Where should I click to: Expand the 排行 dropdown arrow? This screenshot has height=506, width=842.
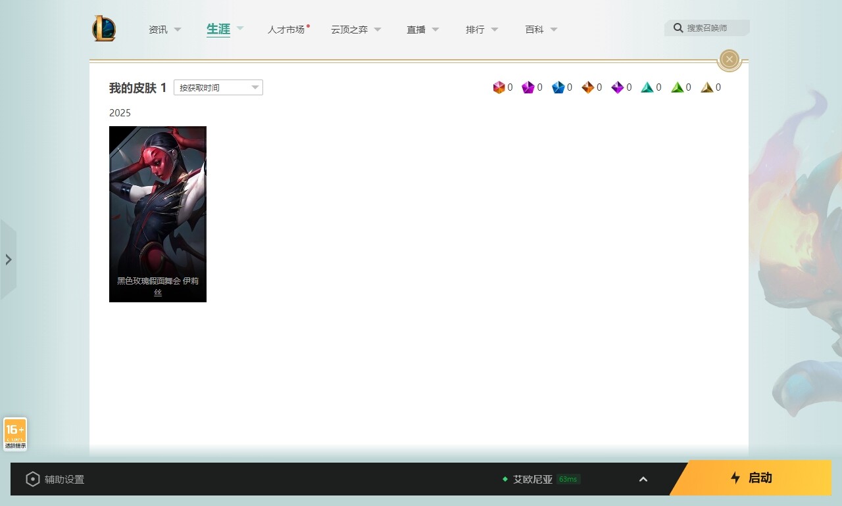coord(495,30)
